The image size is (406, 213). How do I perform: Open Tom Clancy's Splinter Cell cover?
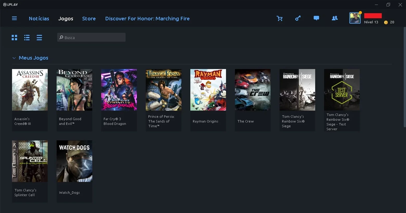click(x=30, y=161)
